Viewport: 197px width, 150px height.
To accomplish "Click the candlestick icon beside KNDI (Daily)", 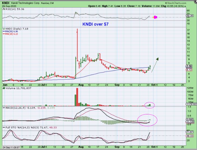I will pyautogui.click(x=4, y=29).
